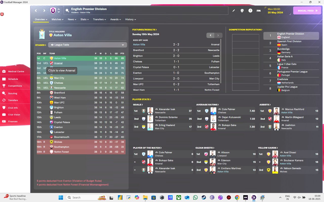Click the Aston Villa title holders crest

51,35
